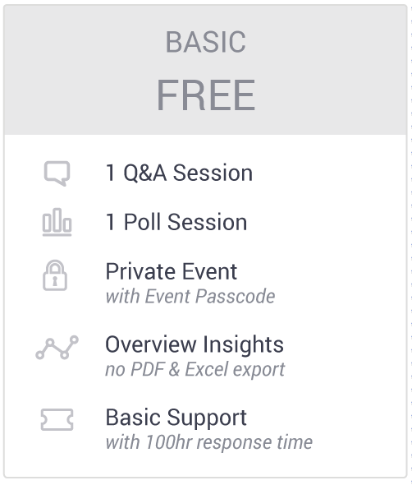This screenshot has width=412, height=485.
Task: Click the no PDF & Excel export note
Action: click(195, 369)
